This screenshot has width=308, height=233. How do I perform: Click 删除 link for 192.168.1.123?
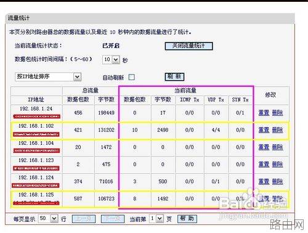point(277,165)
